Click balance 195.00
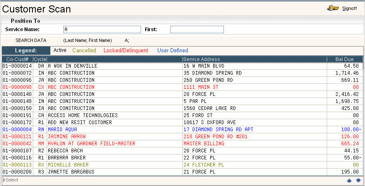Viewport: 365px width, 186px height. click(350, 171)
